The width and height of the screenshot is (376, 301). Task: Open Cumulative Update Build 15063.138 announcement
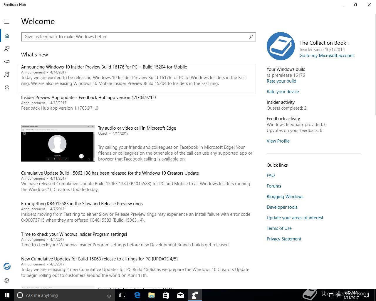tap(110, 173)
